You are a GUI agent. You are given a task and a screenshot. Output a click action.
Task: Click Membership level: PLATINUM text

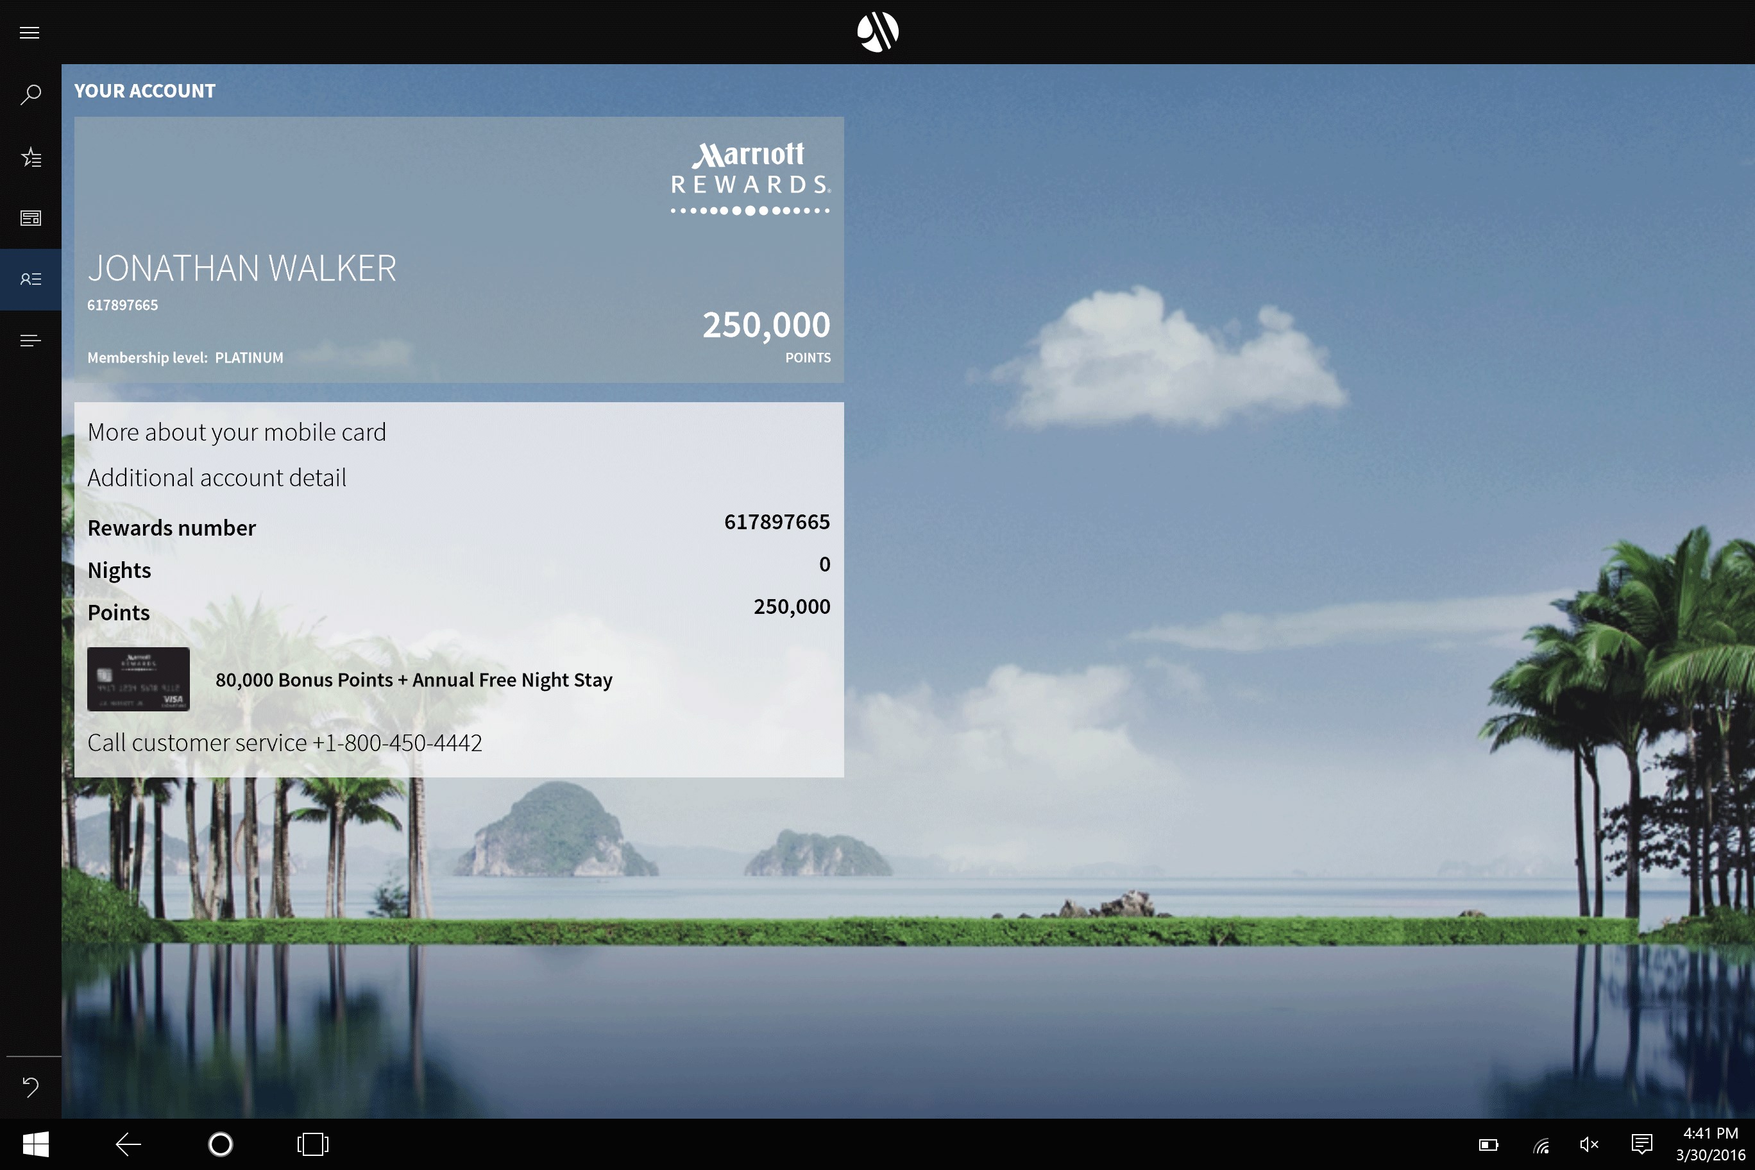(185, 357)
